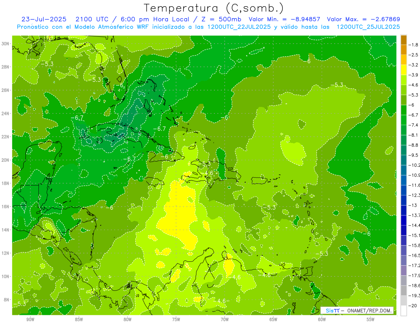
Task: Click 'Valor Min. = -8.94857' text
Action: tap(284, 19)
